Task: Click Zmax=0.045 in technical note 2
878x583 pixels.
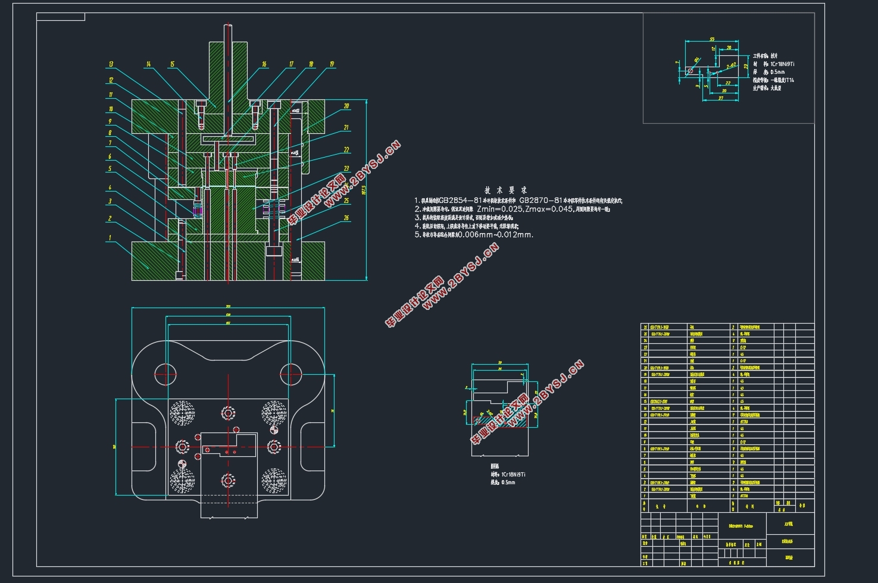Action: (x=548, y=209)
